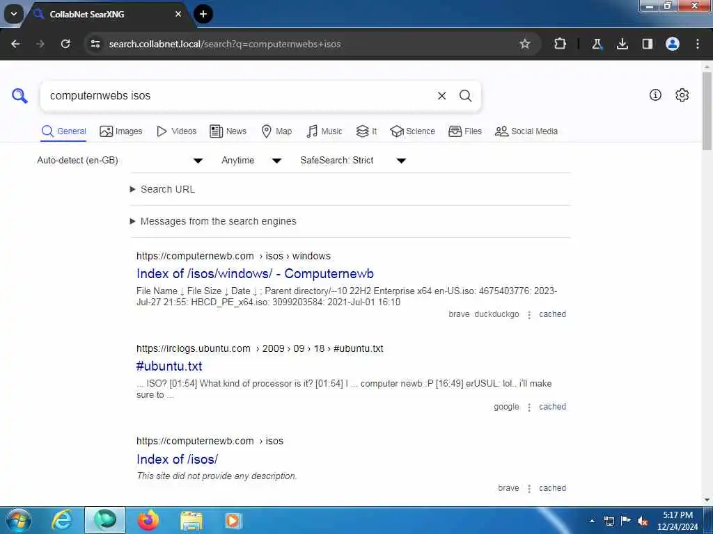This screenshot has height=534, width=713.
Task: Open Windows Media Player in taskbar
Action: pyautogui.click(x=233, y=520)
